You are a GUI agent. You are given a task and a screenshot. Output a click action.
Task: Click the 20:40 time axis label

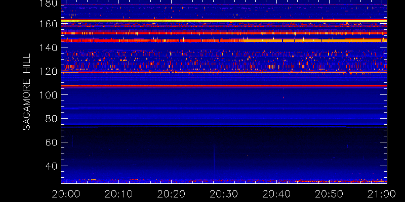(x=276, y=194)
